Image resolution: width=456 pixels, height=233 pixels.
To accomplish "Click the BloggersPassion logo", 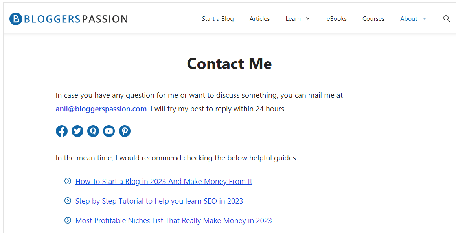I will coord(69,19).
